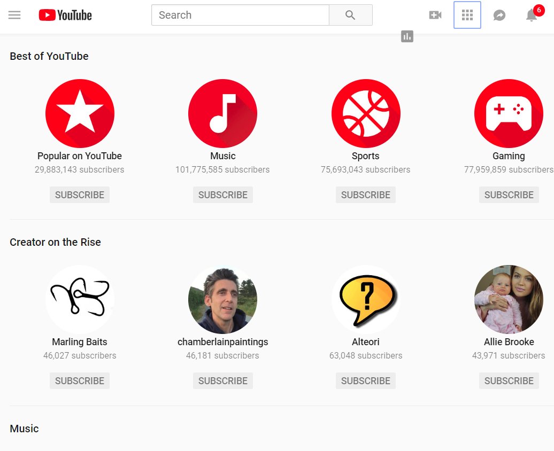This screenshot has height=451, width=554.
Task: Open the Marling Baits name link
Action: [x=80, y=342]
